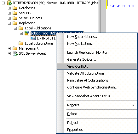Viewport: 138px width, 134px height.
Task: Click the Server Objects folder icon
Action: [x=15, y=18]
